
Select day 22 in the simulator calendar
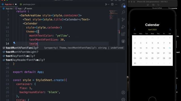170,53
